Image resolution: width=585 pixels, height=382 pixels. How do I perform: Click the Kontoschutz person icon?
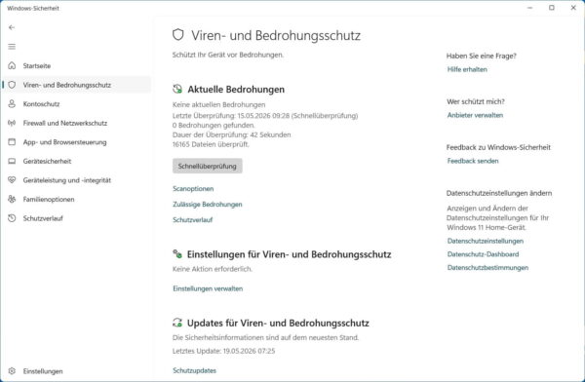pyautogui.click(x=12, y=103)
